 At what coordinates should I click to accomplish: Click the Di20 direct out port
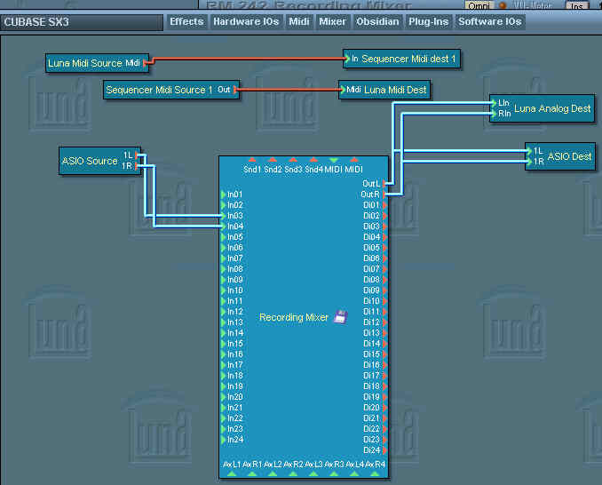384,408
